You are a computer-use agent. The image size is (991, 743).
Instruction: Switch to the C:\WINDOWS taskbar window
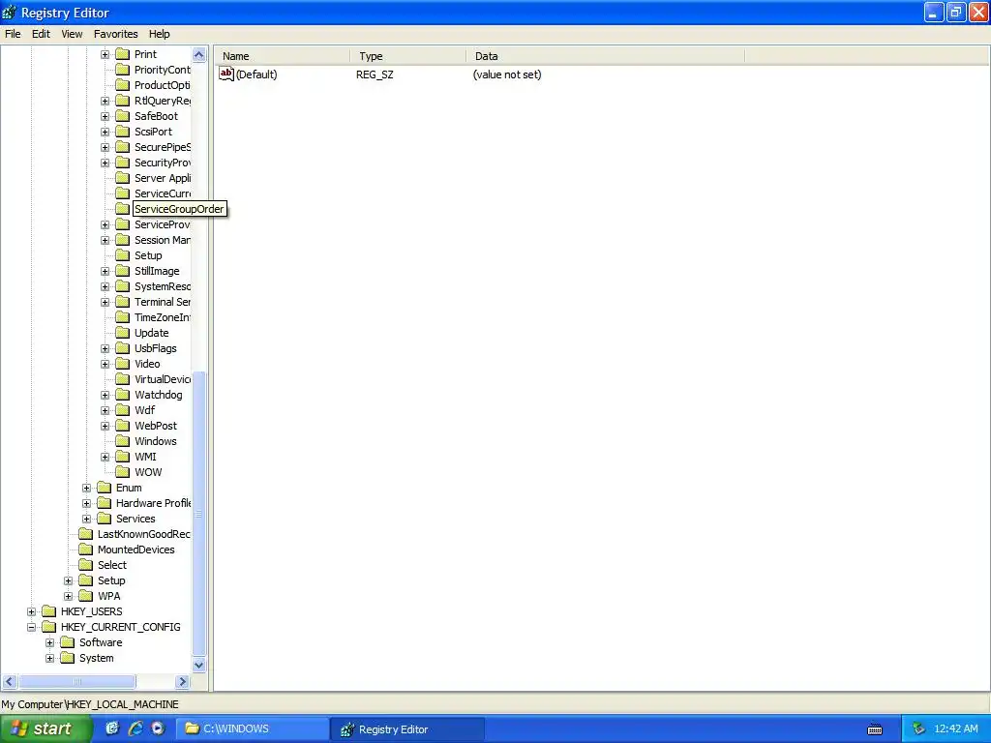coord(253,729)
